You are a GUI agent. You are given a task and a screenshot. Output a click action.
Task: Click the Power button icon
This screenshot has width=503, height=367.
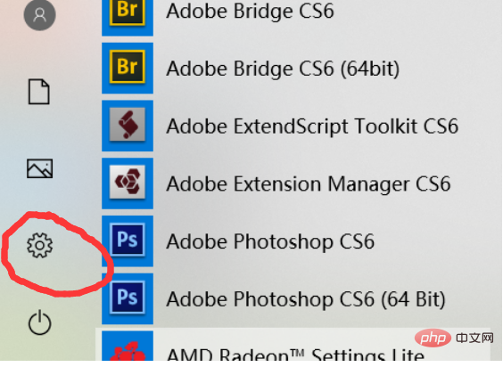(39, 322)
